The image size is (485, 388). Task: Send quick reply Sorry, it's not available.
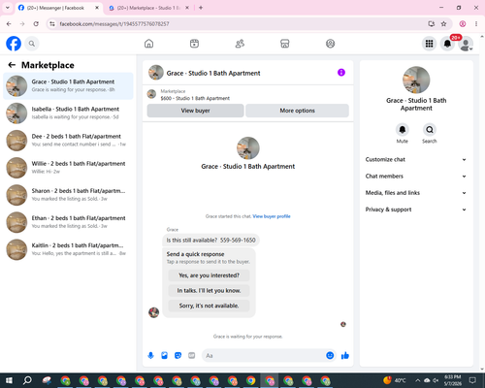coord(209,306)
